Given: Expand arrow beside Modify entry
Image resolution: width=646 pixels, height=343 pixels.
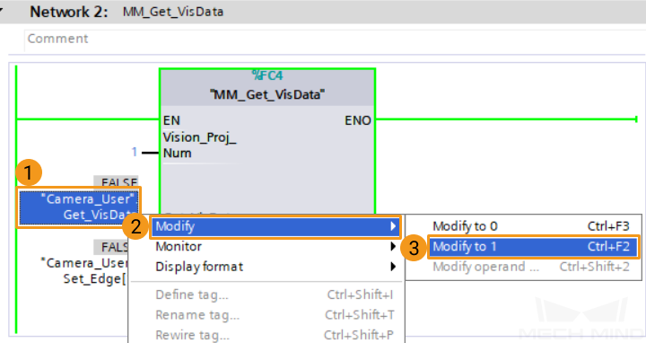Looking at the screenshot, I should pos(393,226).
